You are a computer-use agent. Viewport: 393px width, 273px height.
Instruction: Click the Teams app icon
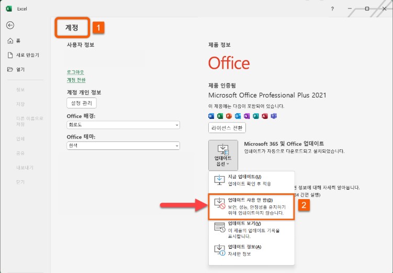(x=274, y=116)
